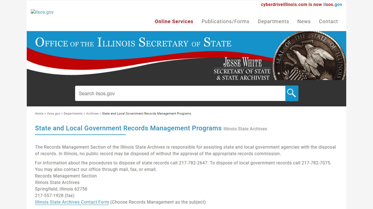The width and height of the screenshot is (373, 209).
Task: Click the State of Illinois seal
Action: [309, 56]
